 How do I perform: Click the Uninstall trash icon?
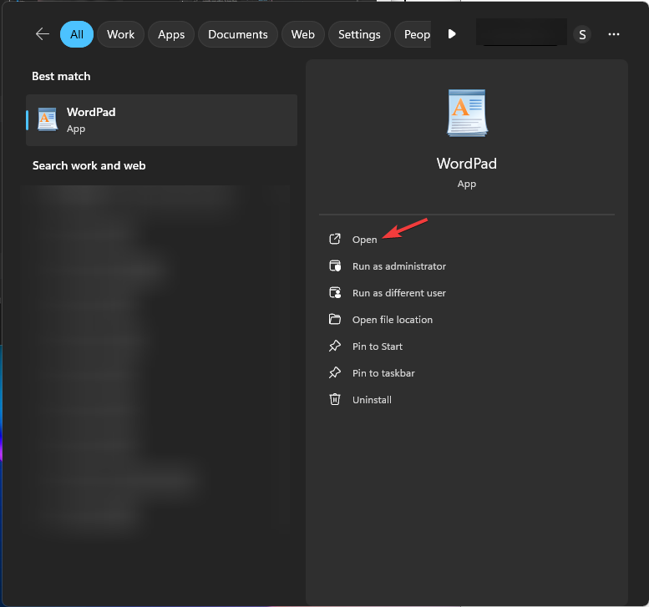[335, 400]
